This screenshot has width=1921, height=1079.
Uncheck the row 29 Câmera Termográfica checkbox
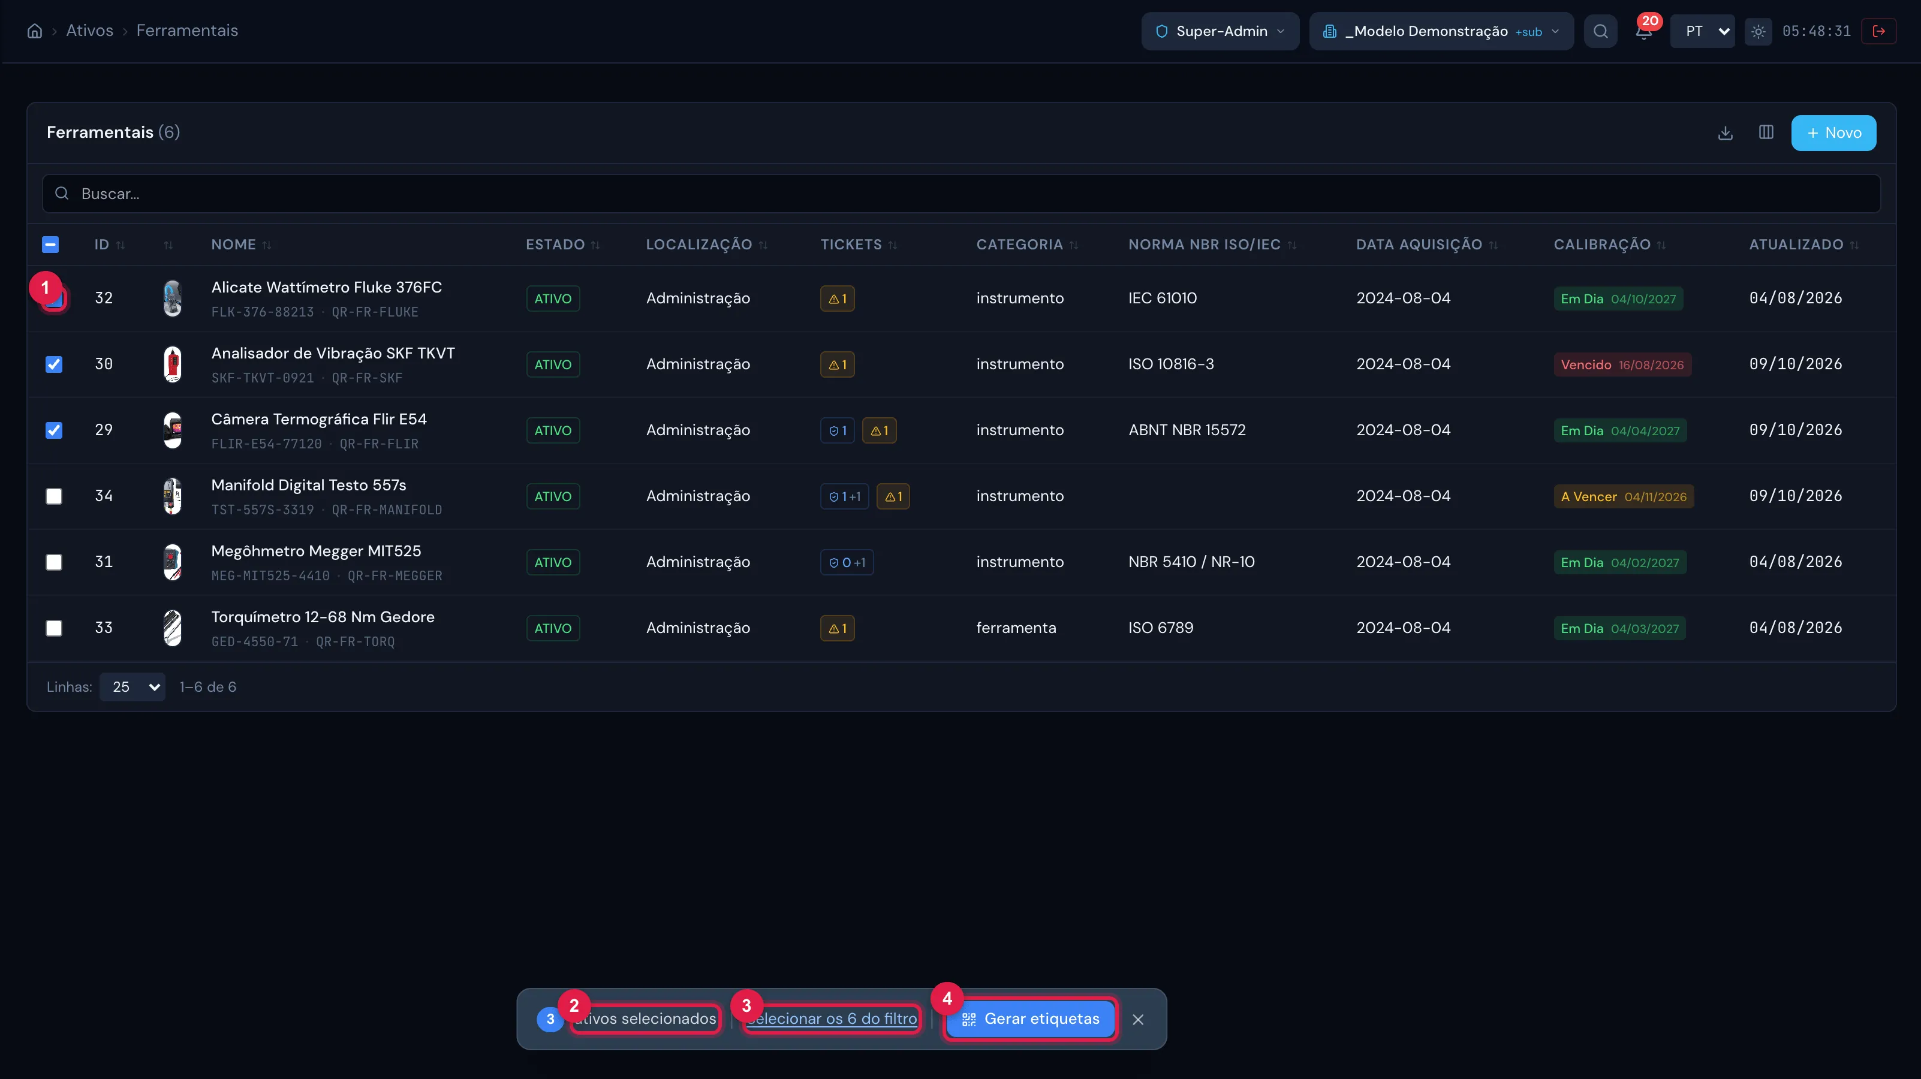coord(54,430)
